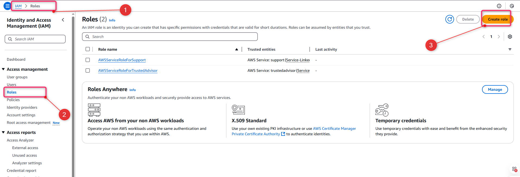Open Dashboard in the sidebar
Viewport: 520px width, 177px height.
pyautogui.click(x=16, y=59)
